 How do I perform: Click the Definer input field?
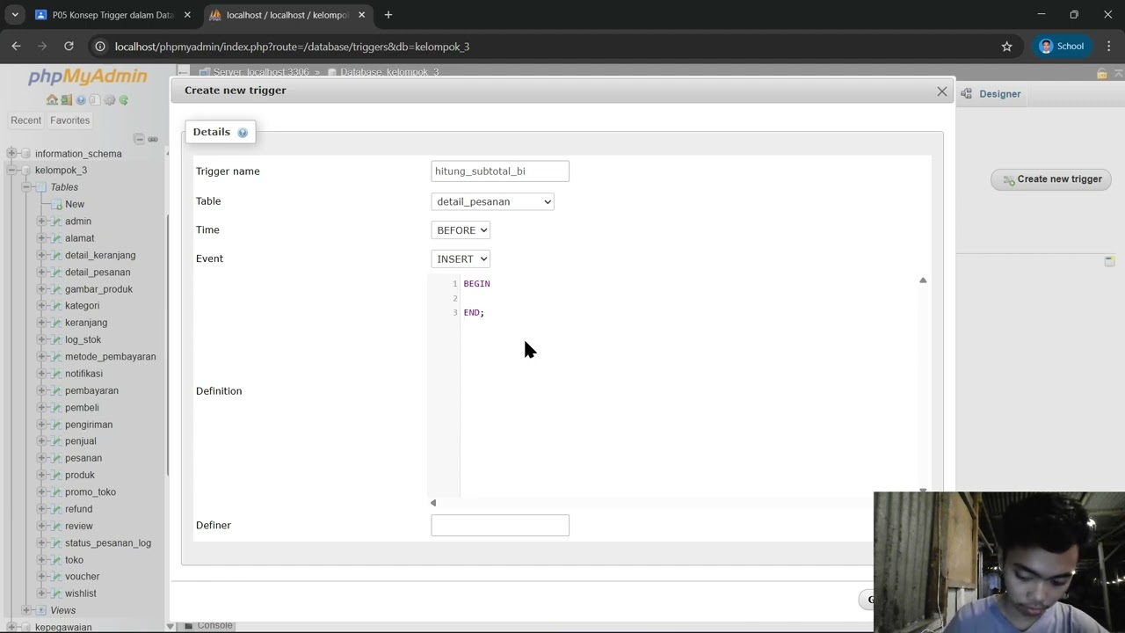point(500,526)
